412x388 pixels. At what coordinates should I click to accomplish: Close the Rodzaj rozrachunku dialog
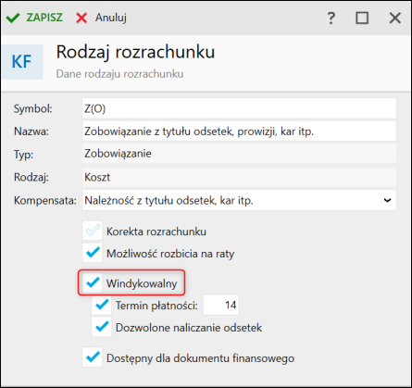395,18
